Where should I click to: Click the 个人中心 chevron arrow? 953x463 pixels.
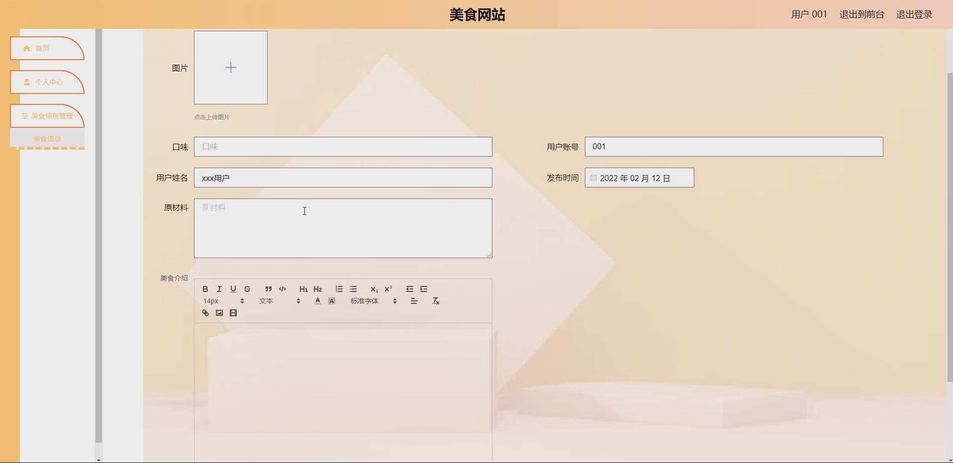(x=75, y=82)
